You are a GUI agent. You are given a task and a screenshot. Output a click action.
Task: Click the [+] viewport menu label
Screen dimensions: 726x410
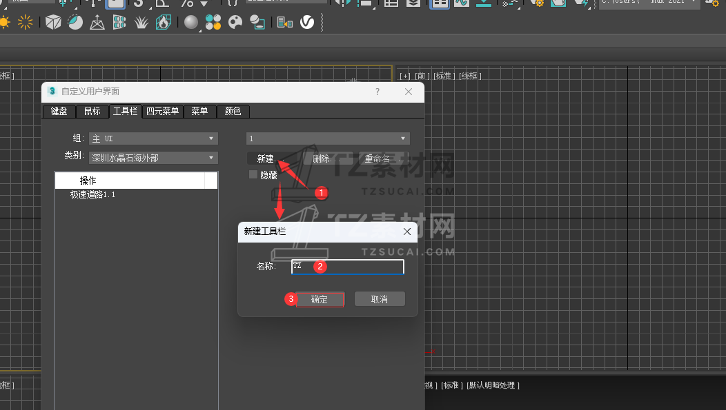(x=405, y=76)
